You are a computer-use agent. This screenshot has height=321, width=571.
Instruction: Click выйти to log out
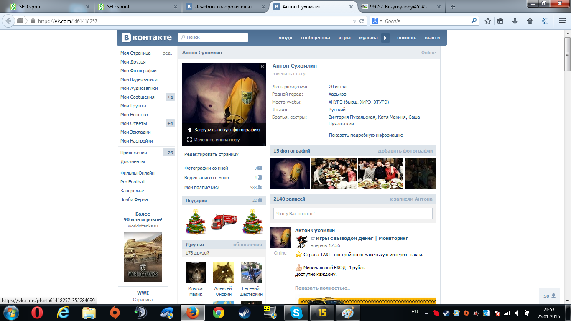click(x=432, y=38)
